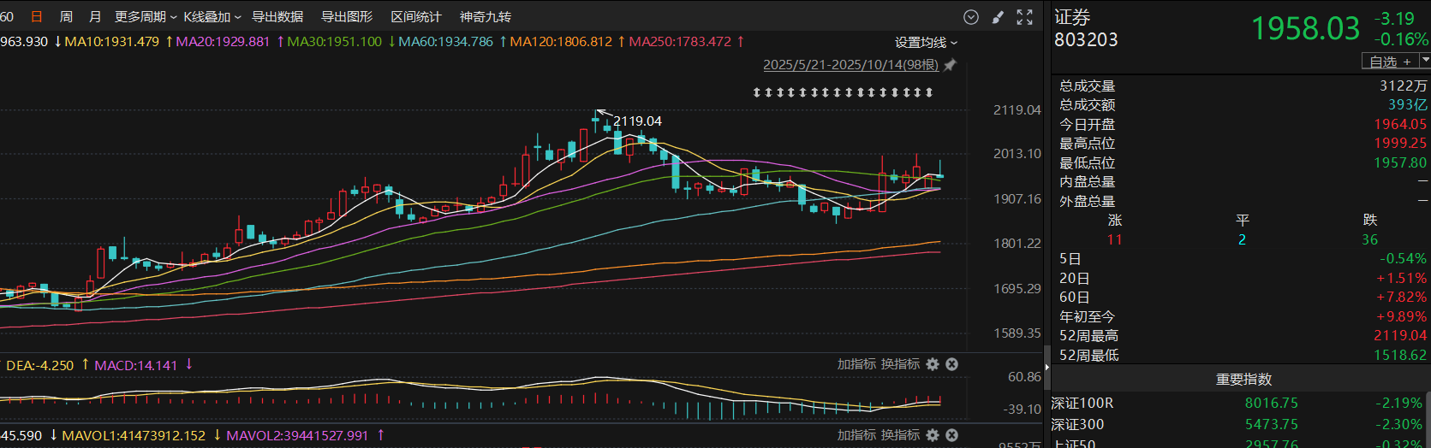The height and width of the screenshot is (448, 1431).
Task: Close the MACD indicator panel
Action: pyautogui.click(x=951, y=364)
